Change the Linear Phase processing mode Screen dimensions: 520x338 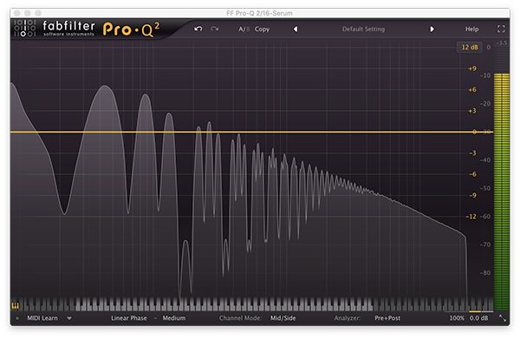pyautogui.click(x=129, y=318)
